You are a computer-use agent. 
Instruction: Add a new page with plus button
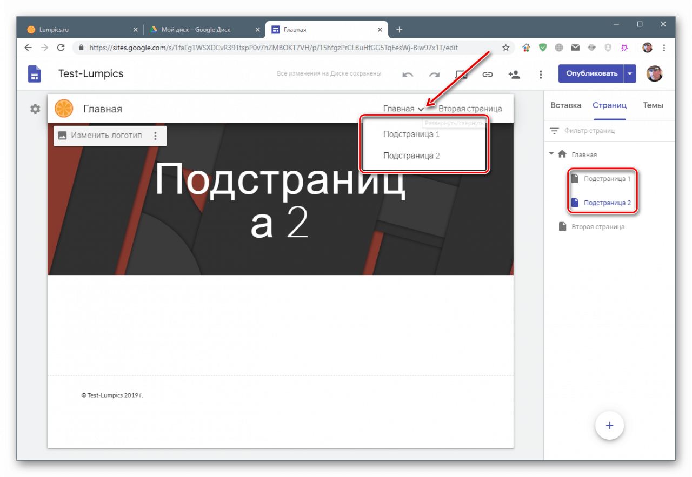click(x=609, y=426)
